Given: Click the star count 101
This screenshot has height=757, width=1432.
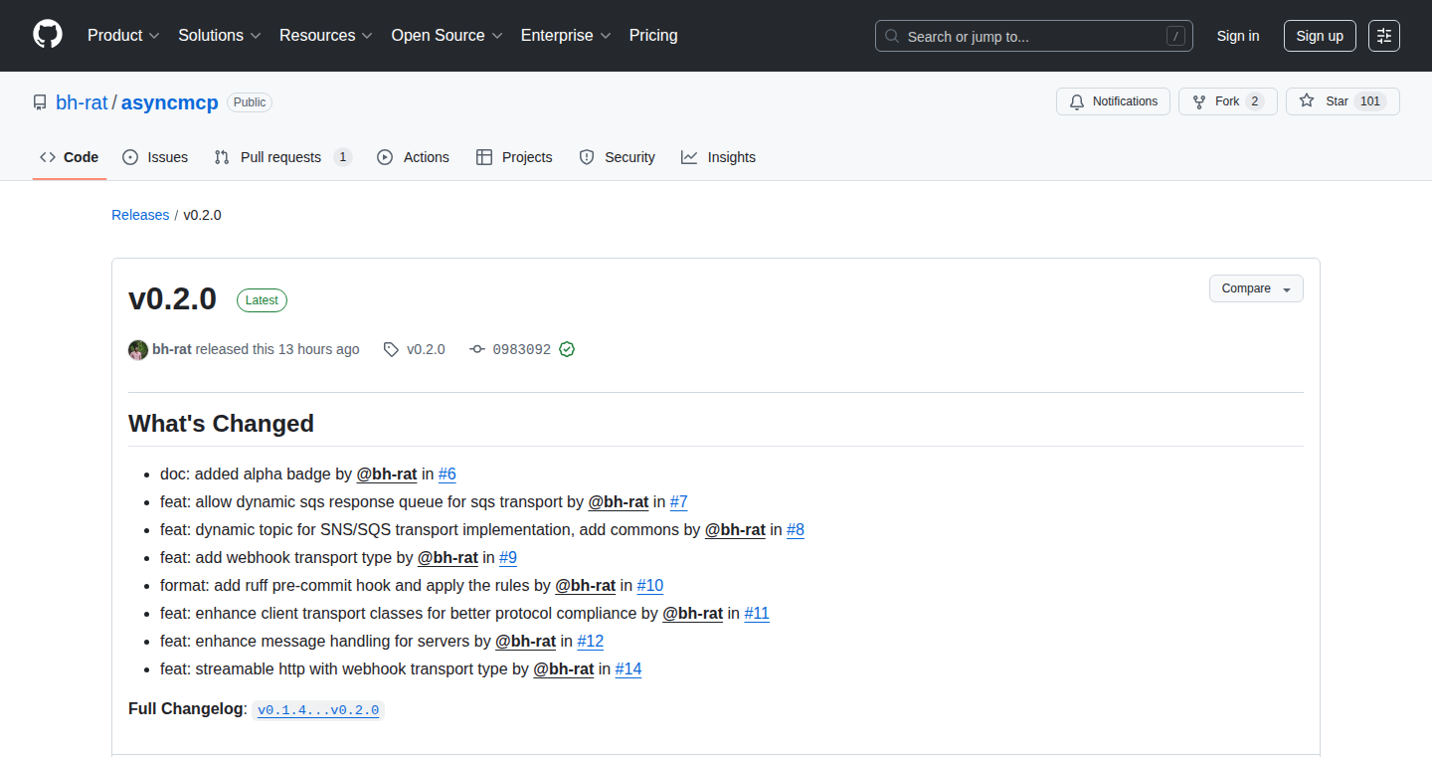Looking at the screenshot, I should click(1370, 101).
